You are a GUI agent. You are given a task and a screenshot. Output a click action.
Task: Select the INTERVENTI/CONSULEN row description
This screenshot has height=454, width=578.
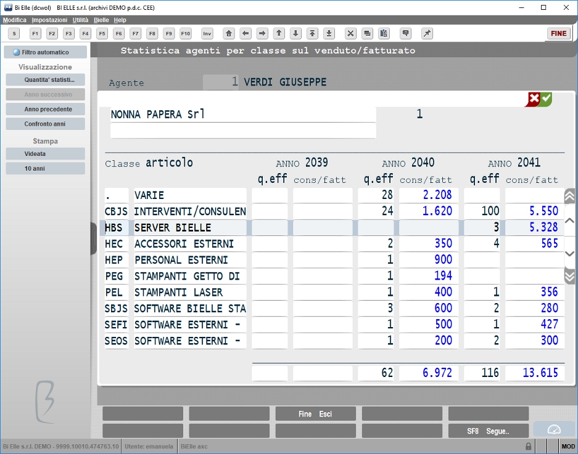pyautogui.click(x=190, y=211)
